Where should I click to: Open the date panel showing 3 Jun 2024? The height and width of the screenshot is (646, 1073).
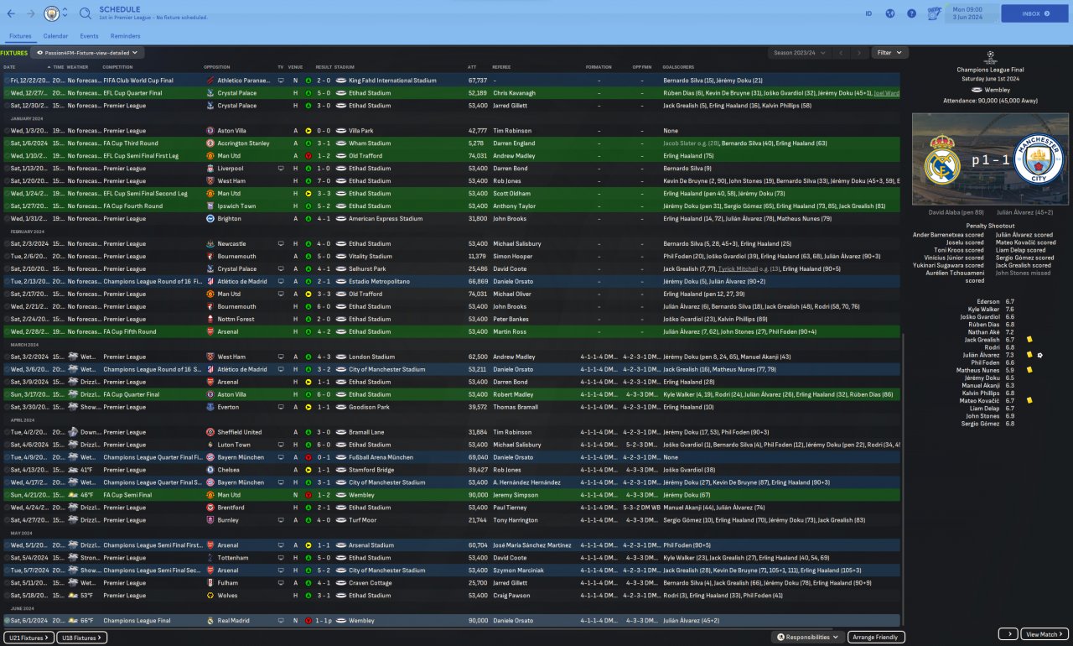click(x=970, y=13)
